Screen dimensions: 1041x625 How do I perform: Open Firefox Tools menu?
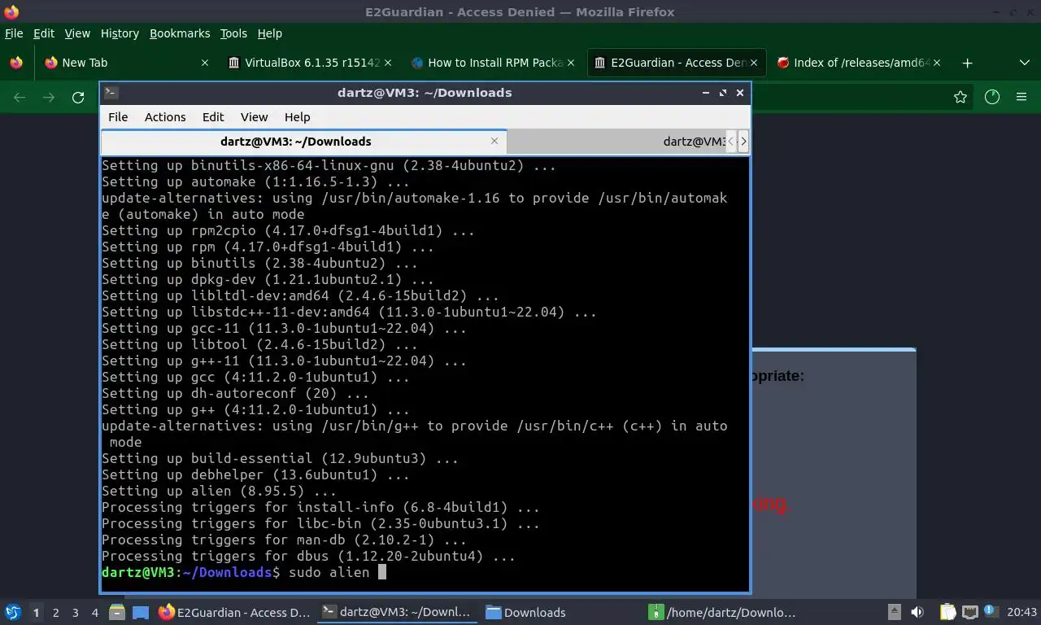click(x=233, y=33)
